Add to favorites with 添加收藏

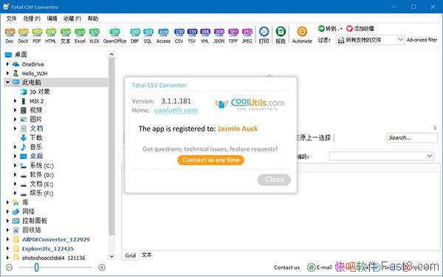[360, 29]
